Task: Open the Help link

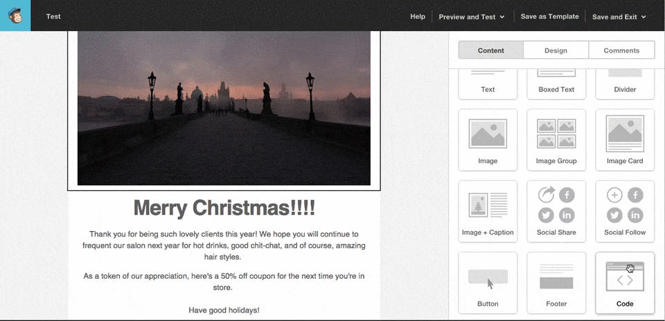Action: pos(418,17)
